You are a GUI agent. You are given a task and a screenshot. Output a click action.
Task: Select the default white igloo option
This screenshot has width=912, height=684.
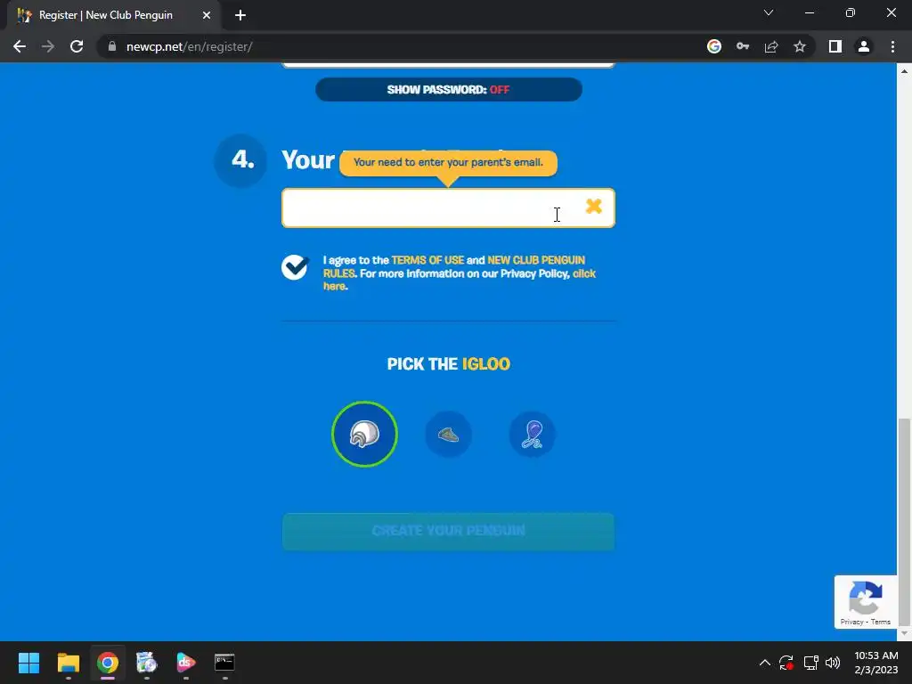pyautogui.click(x=364, y=434)
